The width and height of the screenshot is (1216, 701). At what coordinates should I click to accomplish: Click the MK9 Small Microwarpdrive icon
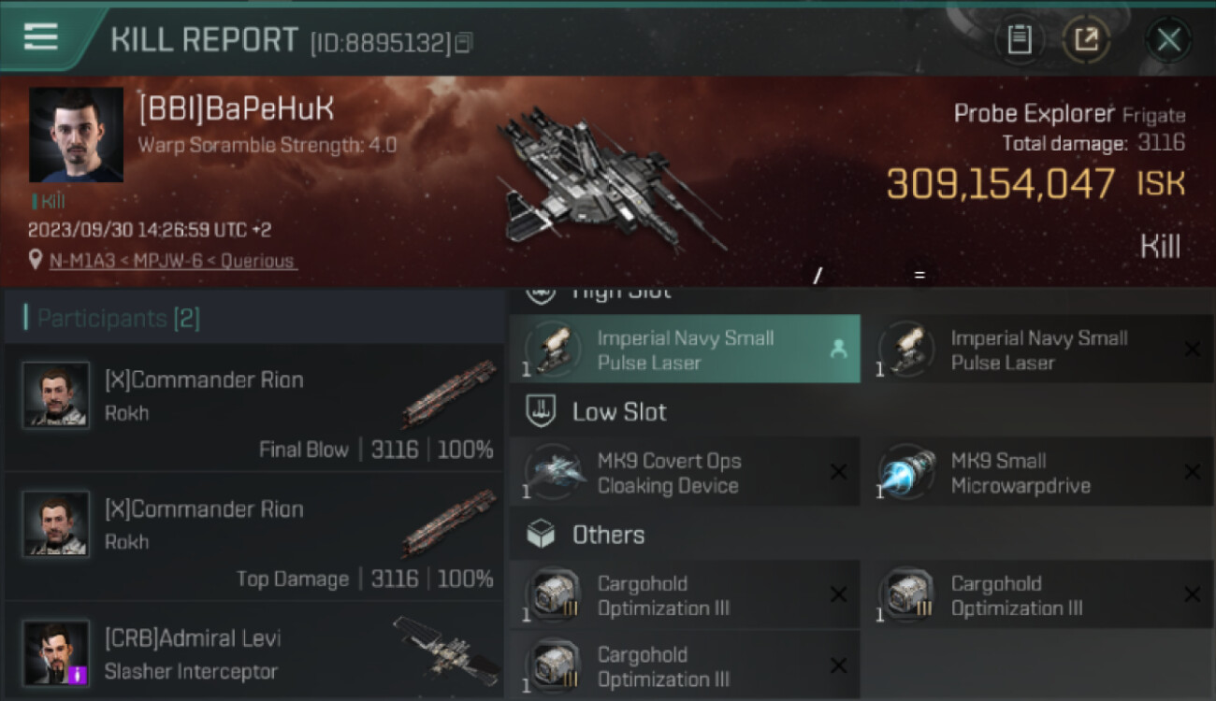(x=907, y=473)
